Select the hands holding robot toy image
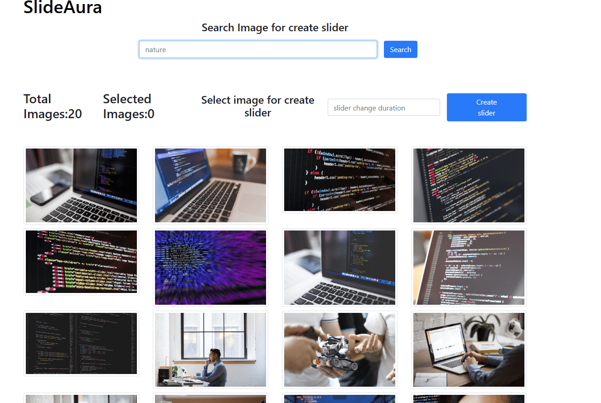Viewport: 601px width, 403px height. click(339, 350)
